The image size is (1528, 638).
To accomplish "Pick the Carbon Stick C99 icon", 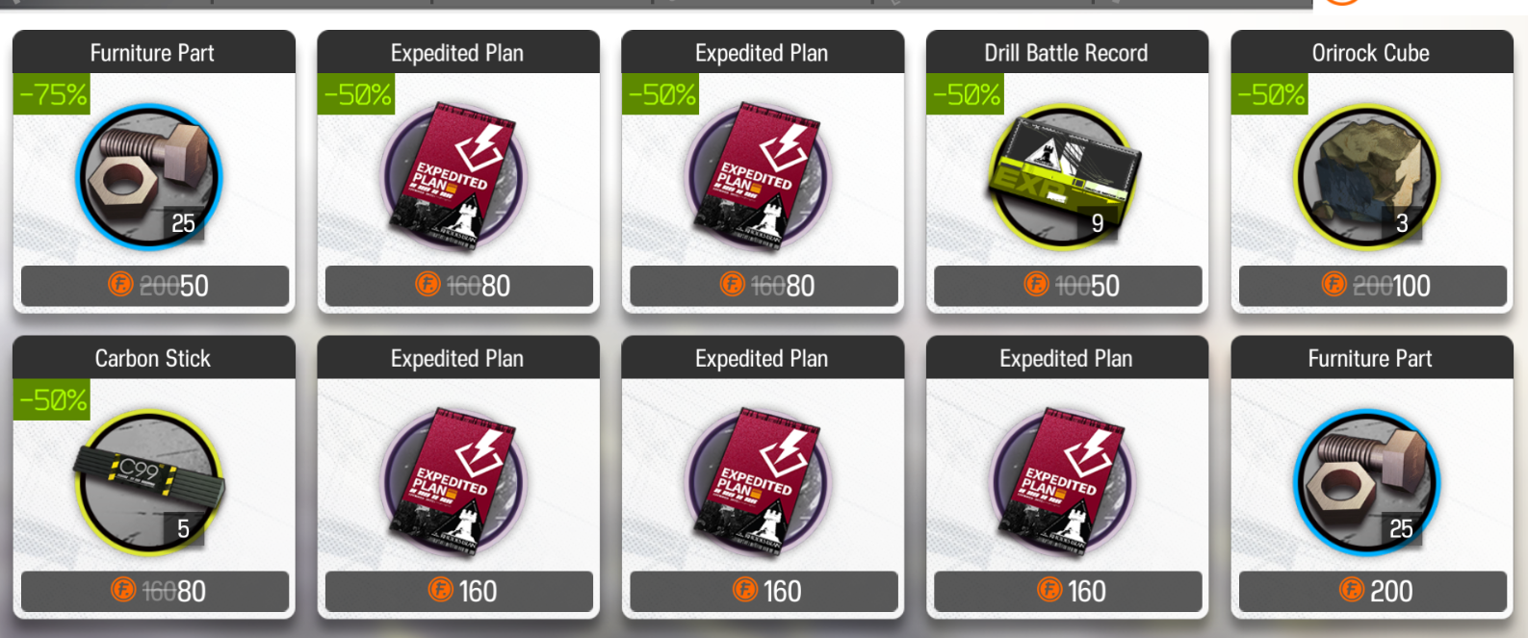I will [x=150, y=482].
